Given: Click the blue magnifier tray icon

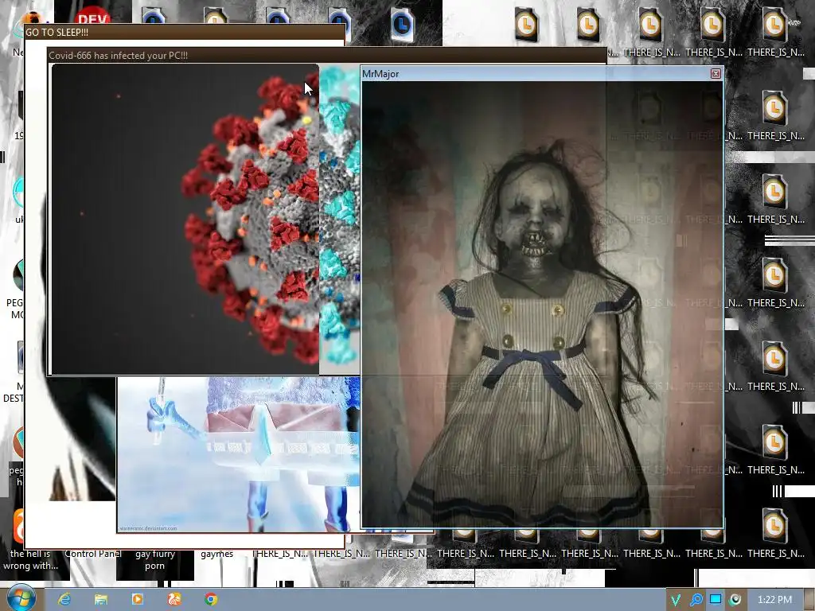Looking at the screenshot, I should click(696, 600).
